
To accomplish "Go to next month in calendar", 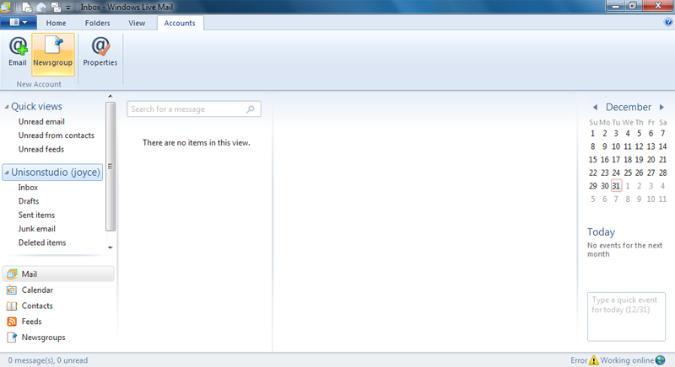I will point(661,107).
